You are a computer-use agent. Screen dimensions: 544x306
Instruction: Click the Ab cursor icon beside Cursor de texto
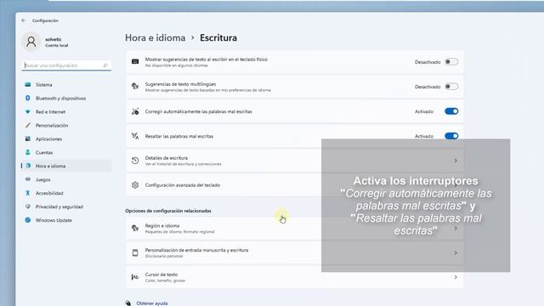coord(135,277)
